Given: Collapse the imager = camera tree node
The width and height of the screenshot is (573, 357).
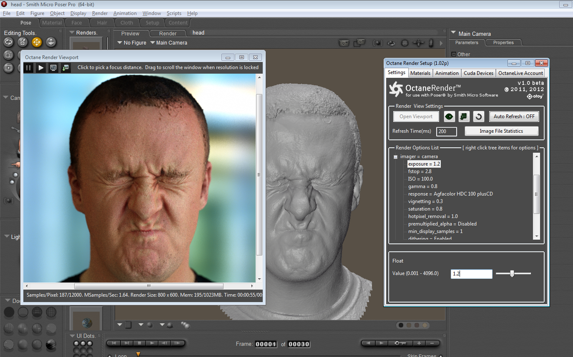Looking at the screenshot, I should click(x=396, y=157).
